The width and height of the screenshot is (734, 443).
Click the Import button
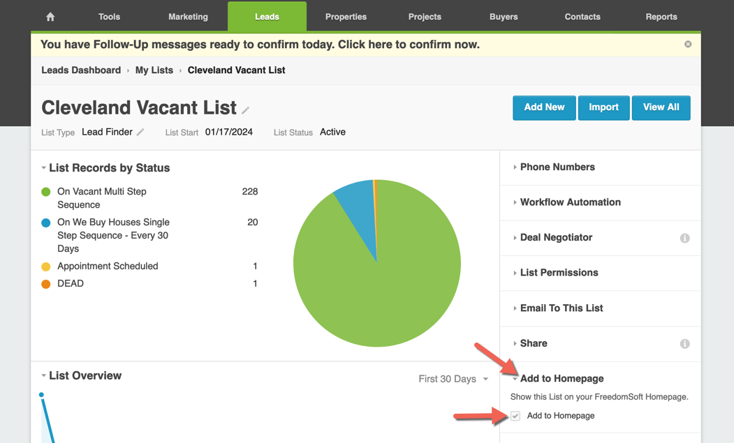(x=603, y=107)
